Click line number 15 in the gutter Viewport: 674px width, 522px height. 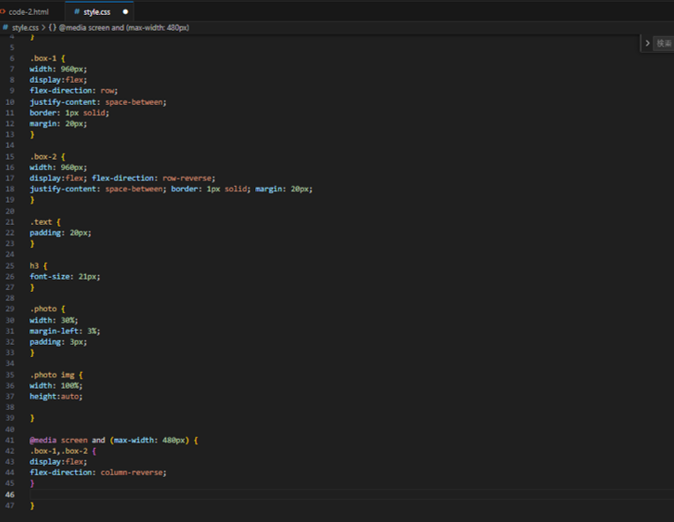[x=10, y=157]
